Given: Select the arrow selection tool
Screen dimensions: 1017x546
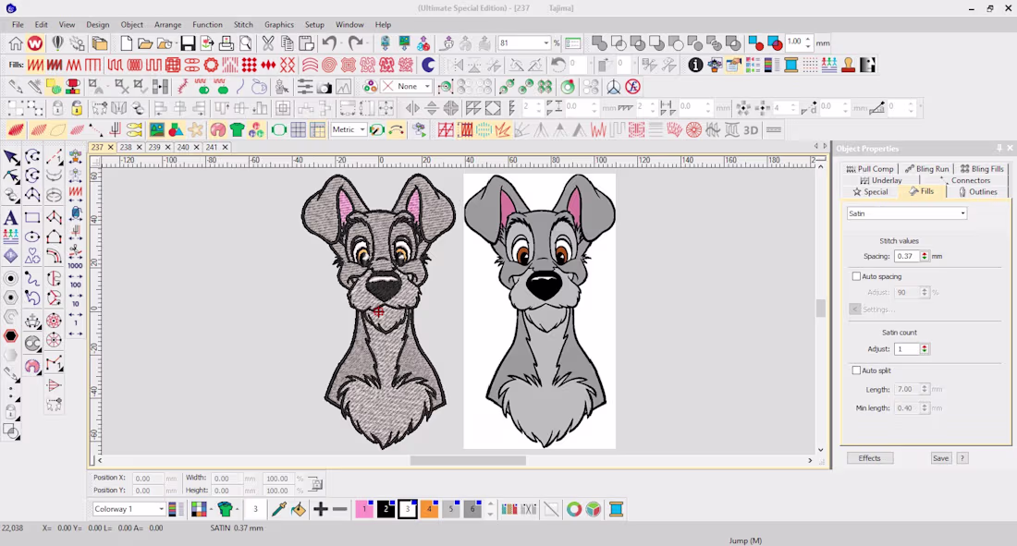Looking at the screenshot, I should click(11, 157).
